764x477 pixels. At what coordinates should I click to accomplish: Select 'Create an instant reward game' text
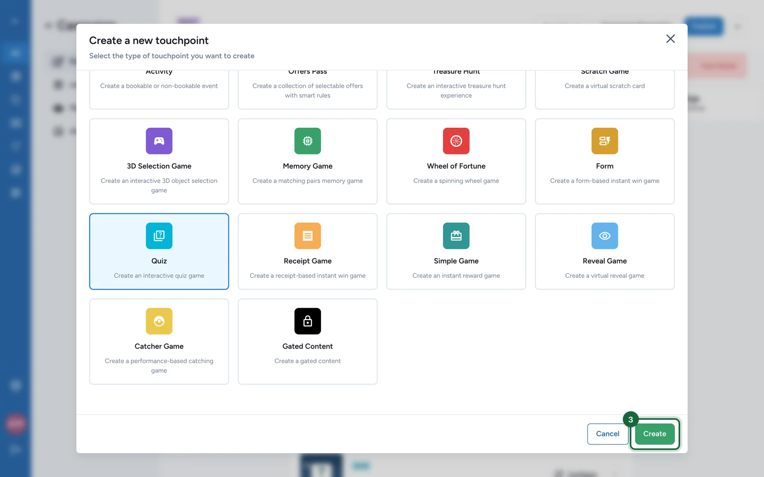[x=456, y=276]
